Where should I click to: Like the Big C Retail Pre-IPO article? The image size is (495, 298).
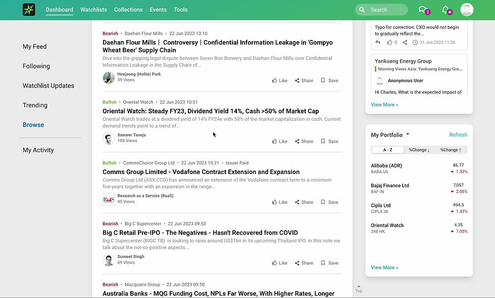tap(280, 263)
